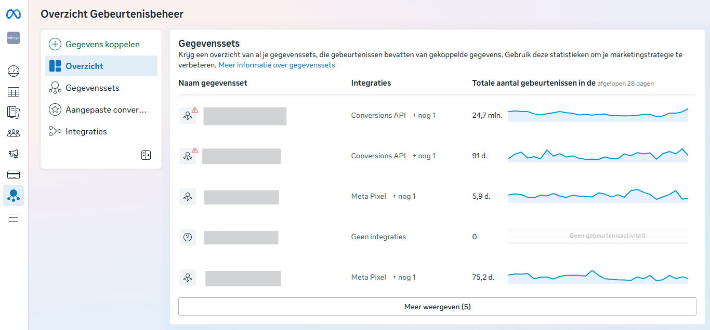This screenshot has height=330, width=710.
Task: Open the megaphone advertising icon
Action: coord(14,154)
